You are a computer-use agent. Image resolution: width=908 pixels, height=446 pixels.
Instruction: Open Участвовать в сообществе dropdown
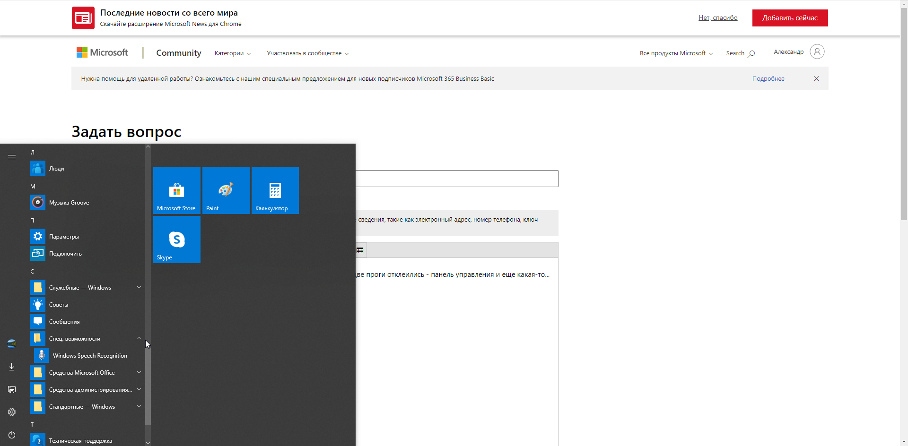click(x=308, y=53)
